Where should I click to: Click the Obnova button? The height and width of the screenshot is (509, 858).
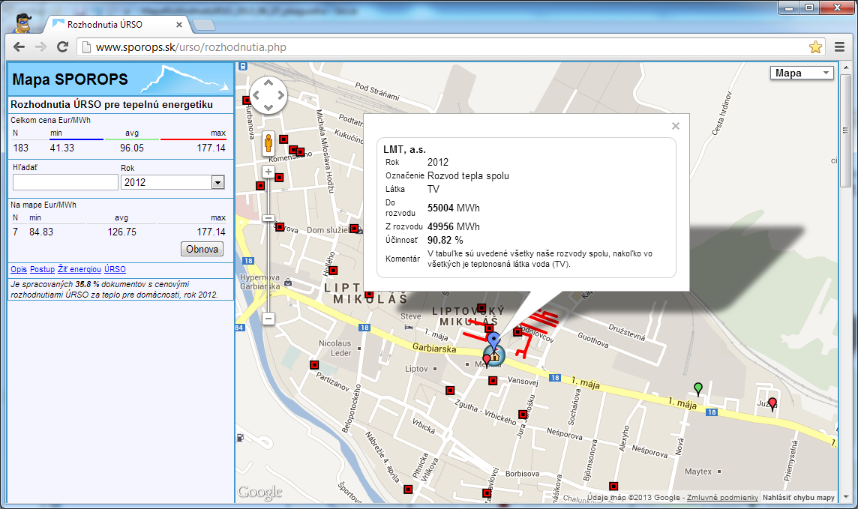202,250
